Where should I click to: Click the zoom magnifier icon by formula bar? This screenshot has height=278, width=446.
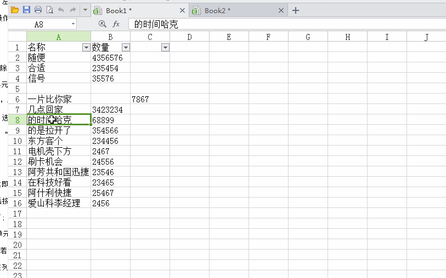[x=102, y=24]
